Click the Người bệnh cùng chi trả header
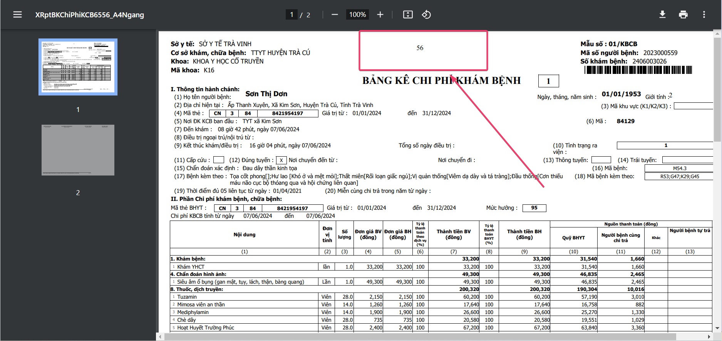 621,238
